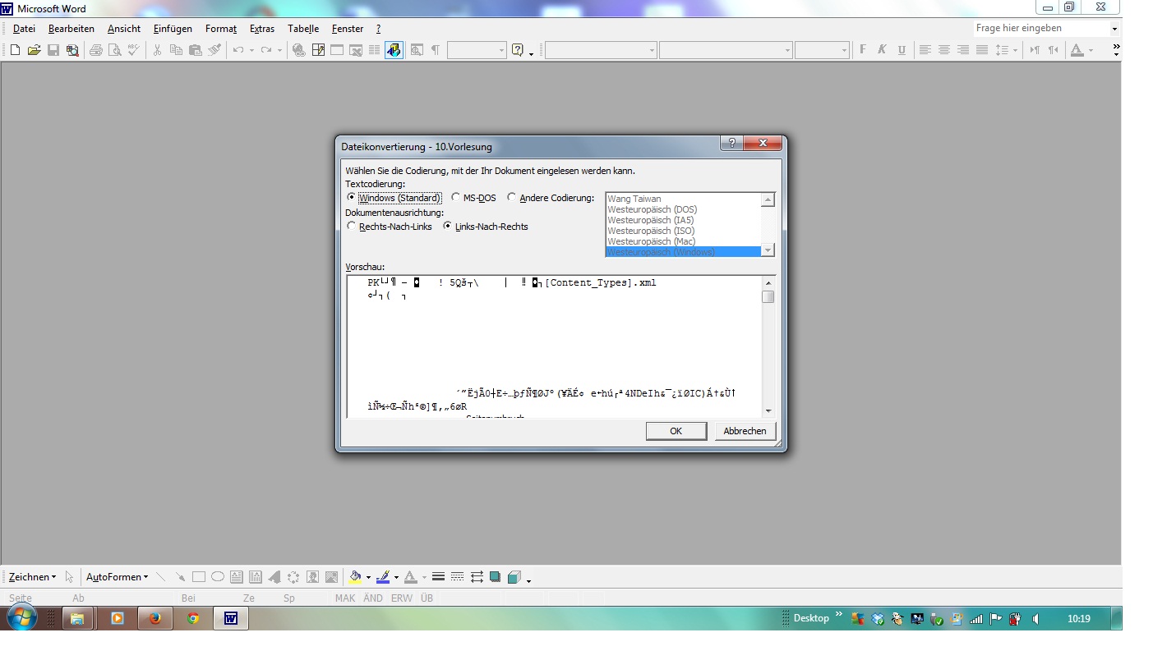Select the Oval shape tool
Screen dimensions: 1153x660
coord(217,577)
